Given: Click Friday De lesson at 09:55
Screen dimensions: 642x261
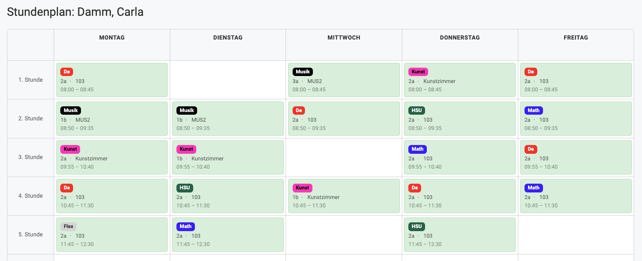Looking at the screenshot, I should (576, 157).
